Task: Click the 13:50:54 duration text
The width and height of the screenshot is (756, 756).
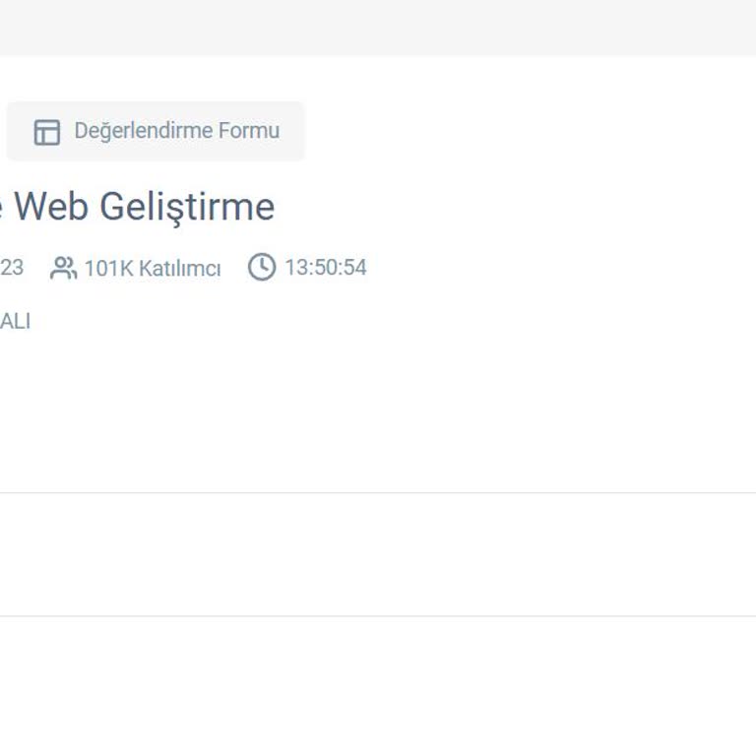Action: click(x=325, y=267)
